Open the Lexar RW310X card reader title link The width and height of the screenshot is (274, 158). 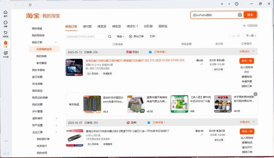point(127,131)
